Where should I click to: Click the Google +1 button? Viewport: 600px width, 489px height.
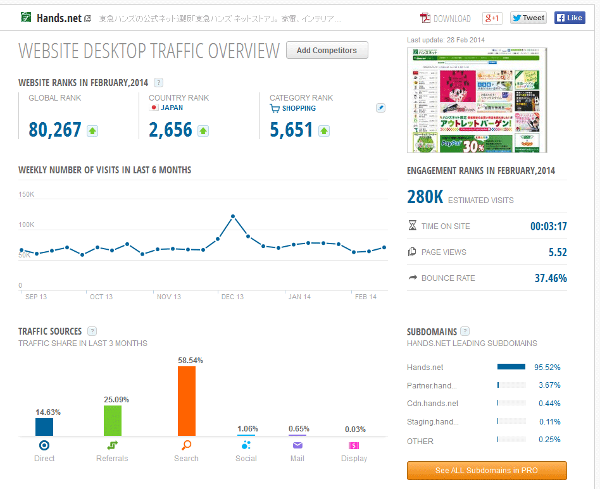(492, 18)
